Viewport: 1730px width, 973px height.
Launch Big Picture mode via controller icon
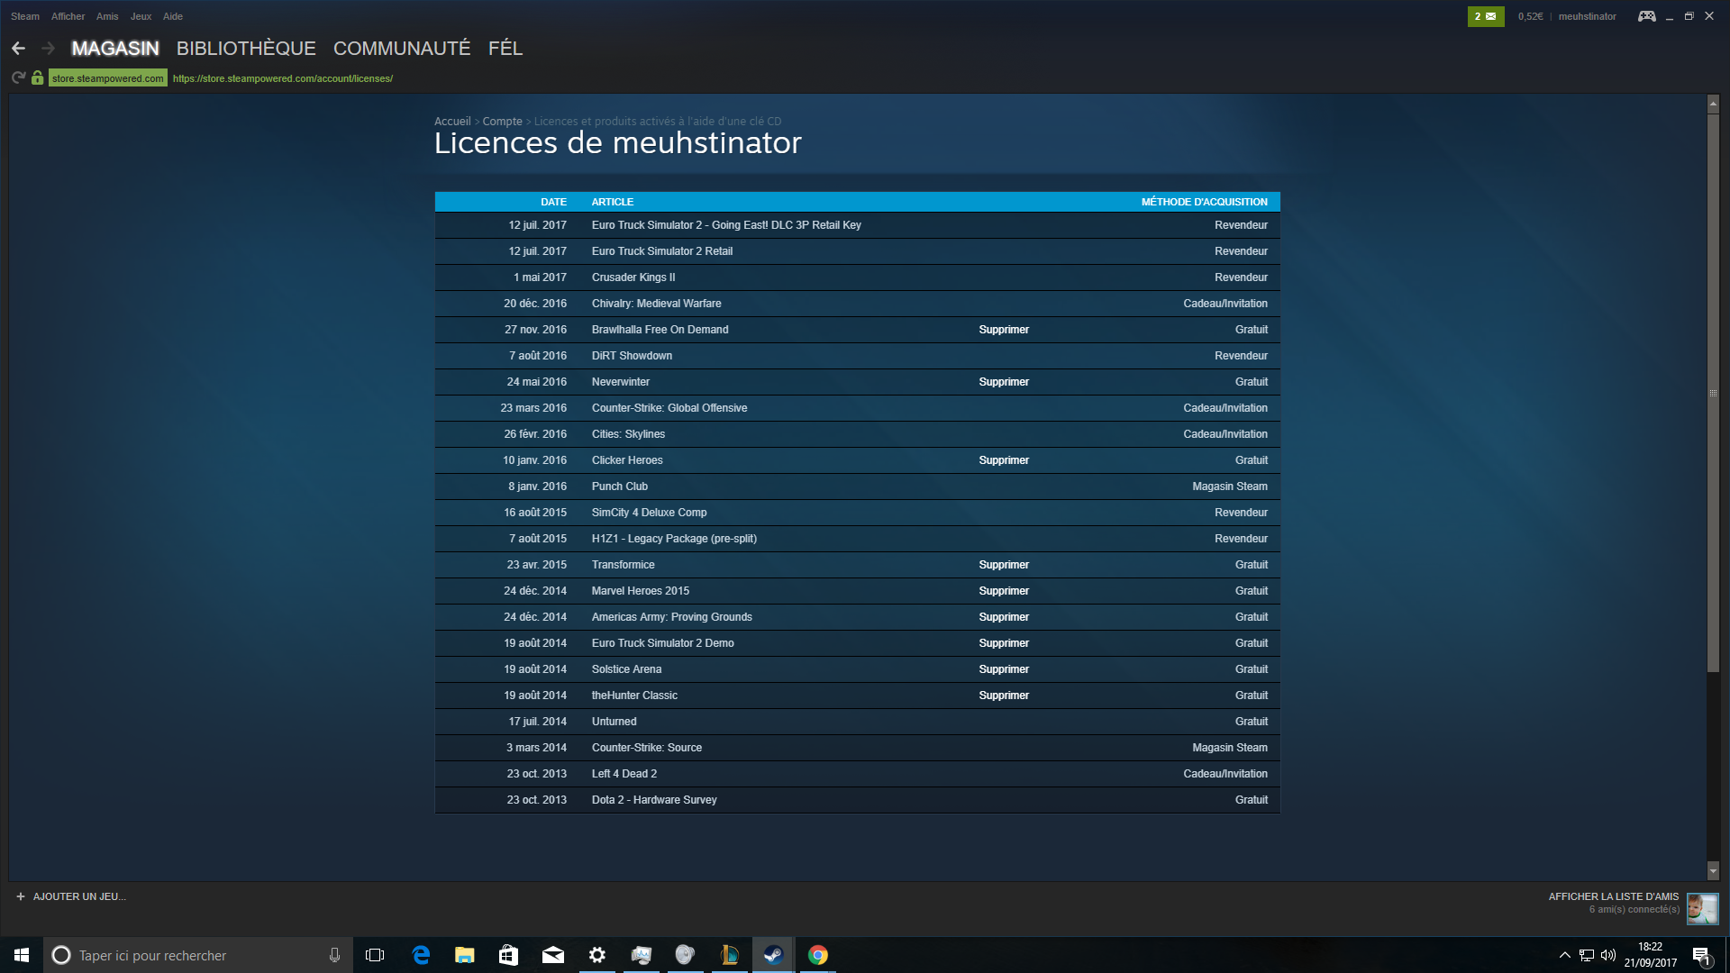[x=1646, y=16]
